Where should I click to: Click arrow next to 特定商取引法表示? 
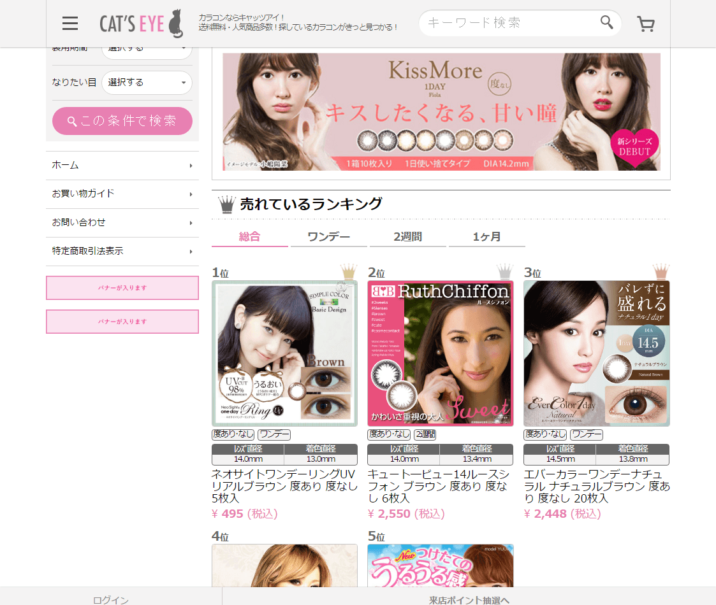191,252
